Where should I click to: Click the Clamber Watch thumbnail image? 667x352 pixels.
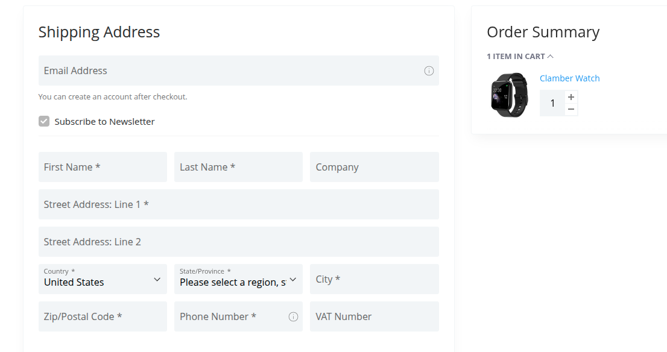pos(509,95)
